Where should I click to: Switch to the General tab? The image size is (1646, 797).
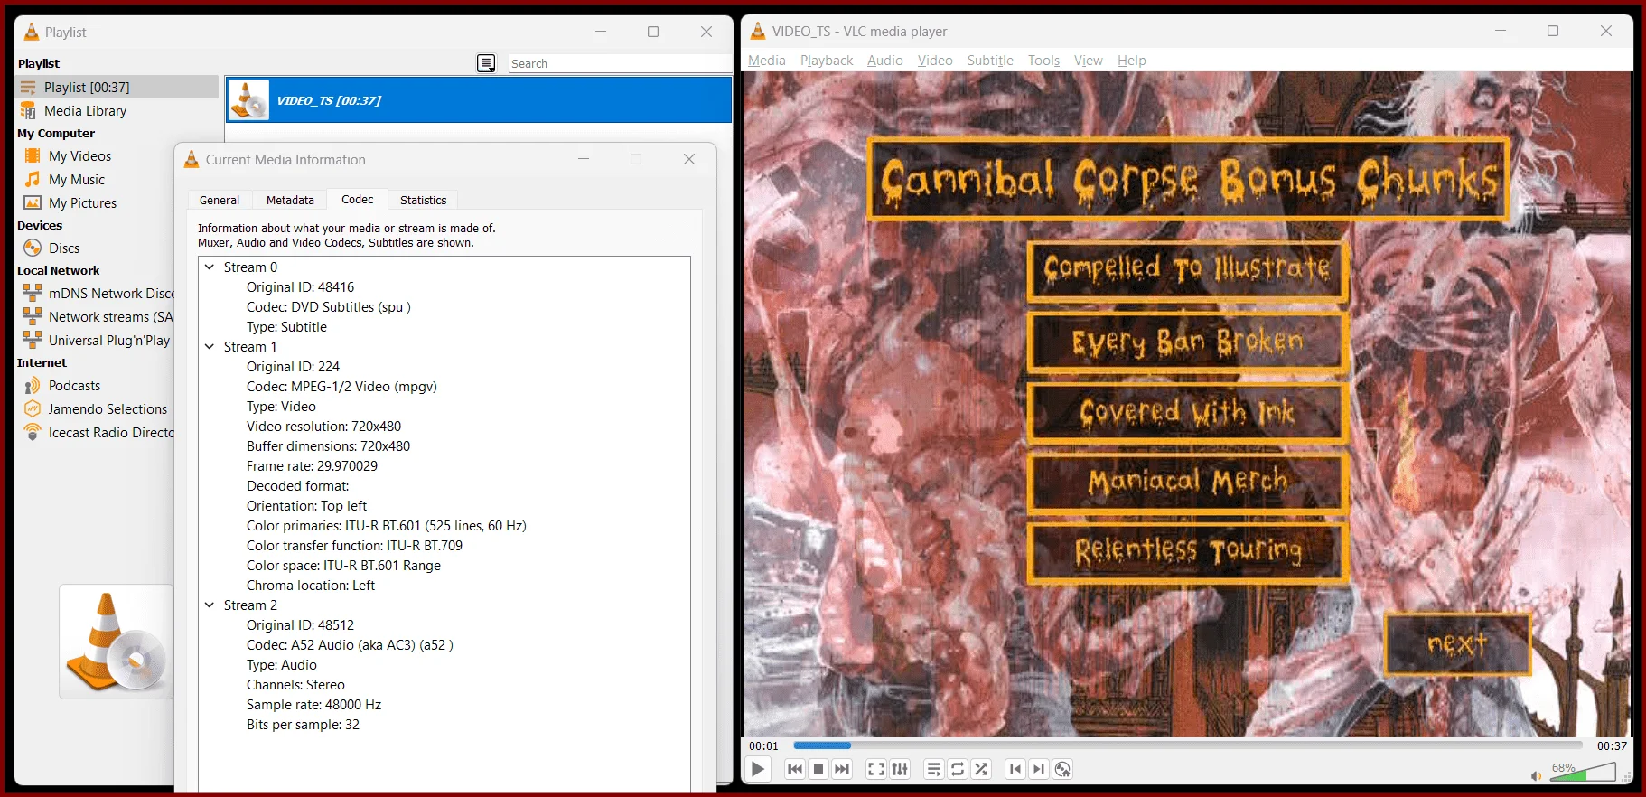220,200
